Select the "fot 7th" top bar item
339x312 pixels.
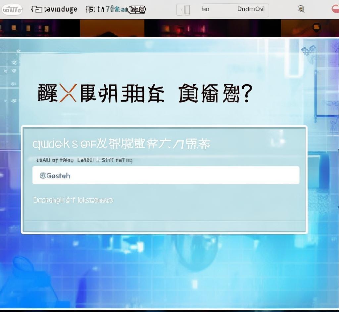pos(106,10)
